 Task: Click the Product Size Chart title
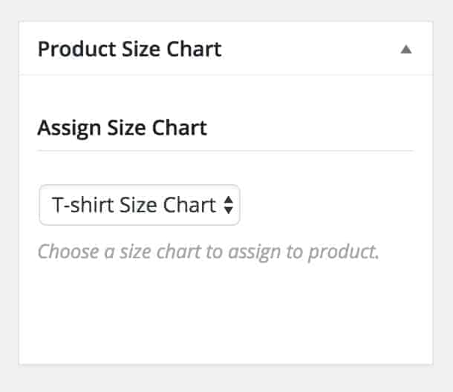(x=129, y=50)
